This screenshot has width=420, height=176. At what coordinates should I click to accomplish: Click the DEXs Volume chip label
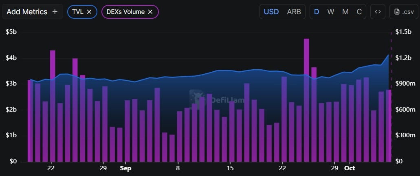coord(125,12)
